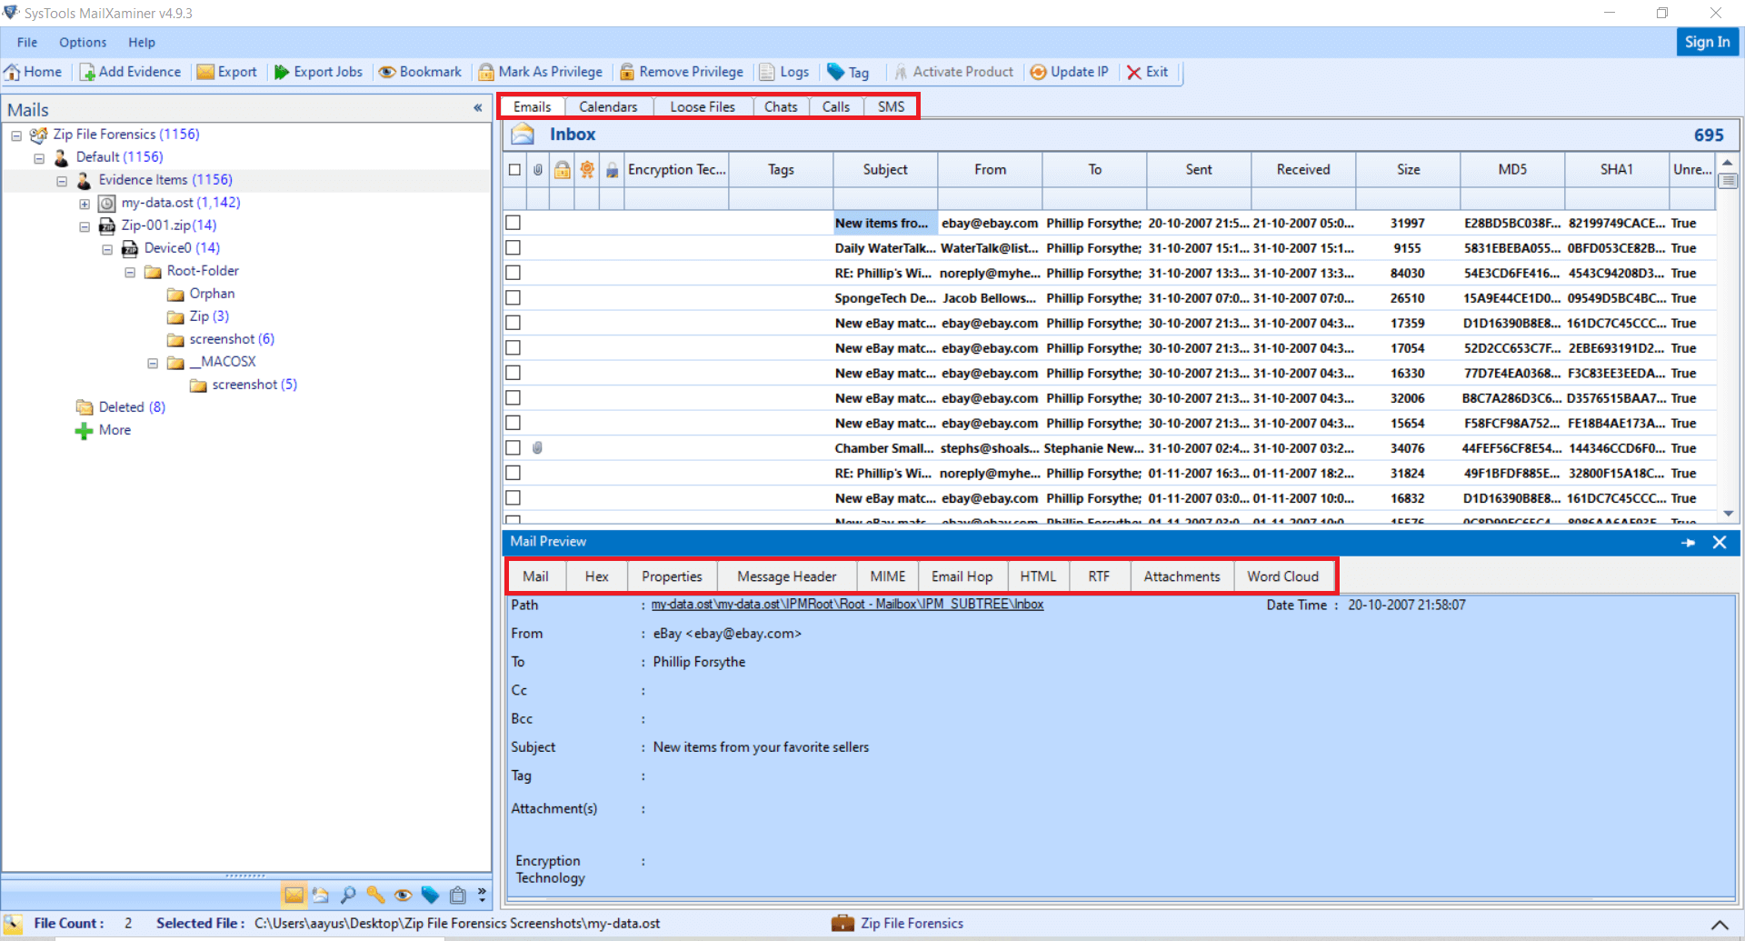Click the down arrow of the email list scrollbar
This screenshot has height=941, width=1745.
pyautogui.click(x=1730, y=513)
